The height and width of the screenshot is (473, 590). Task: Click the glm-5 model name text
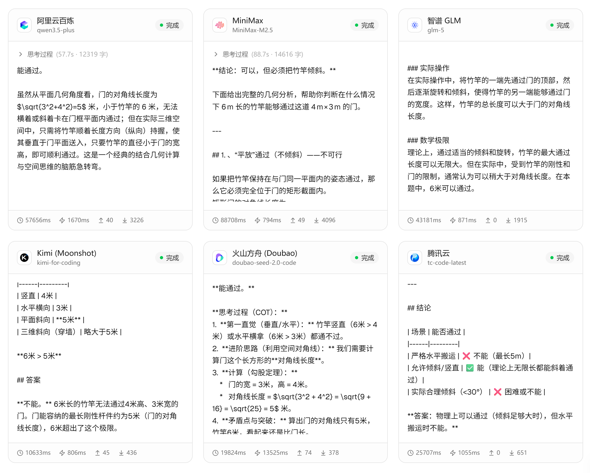436,30
